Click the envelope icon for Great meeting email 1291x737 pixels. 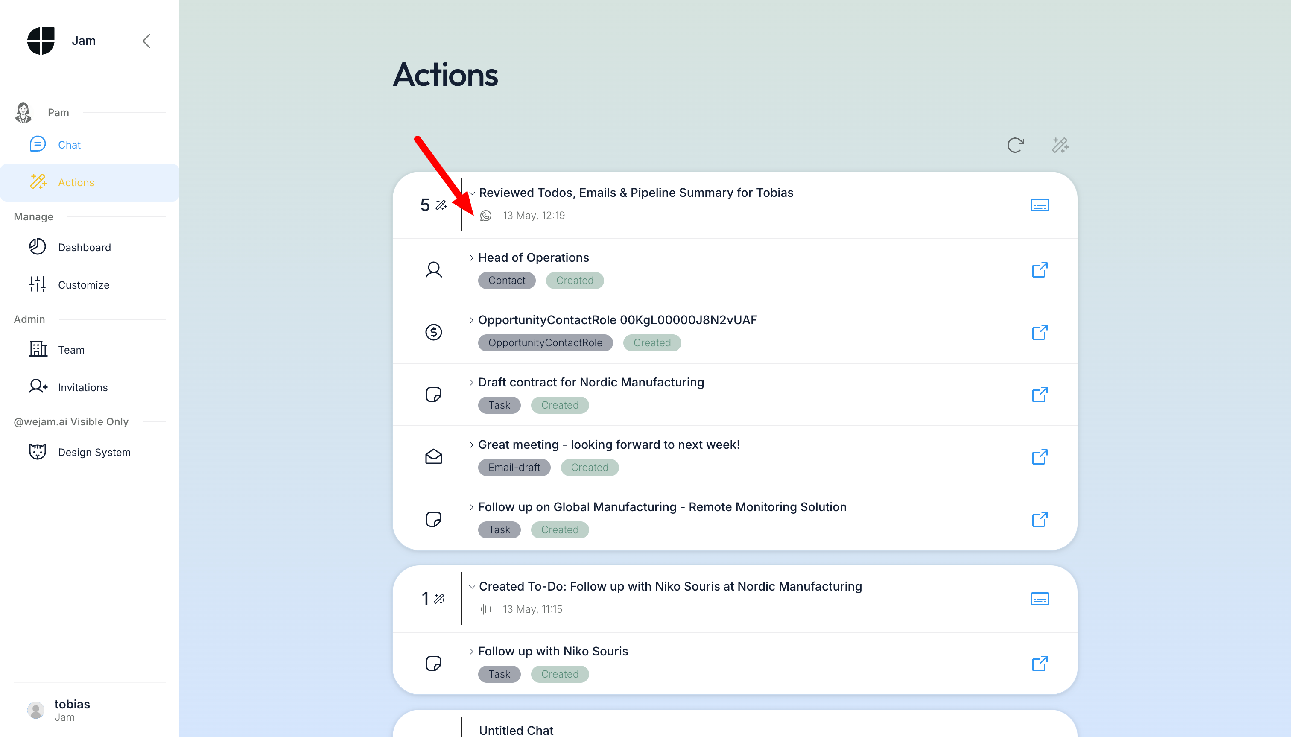[x=434, y=456]
